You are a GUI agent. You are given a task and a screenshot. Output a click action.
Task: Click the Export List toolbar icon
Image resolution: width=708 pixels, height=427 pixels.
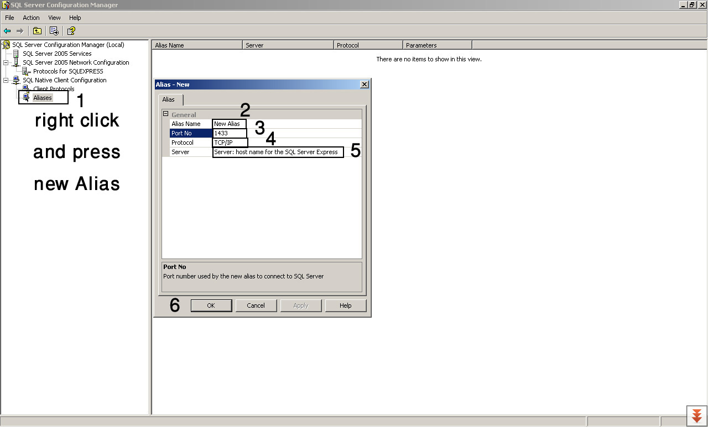pyautogui.click(x=54, y=31)
